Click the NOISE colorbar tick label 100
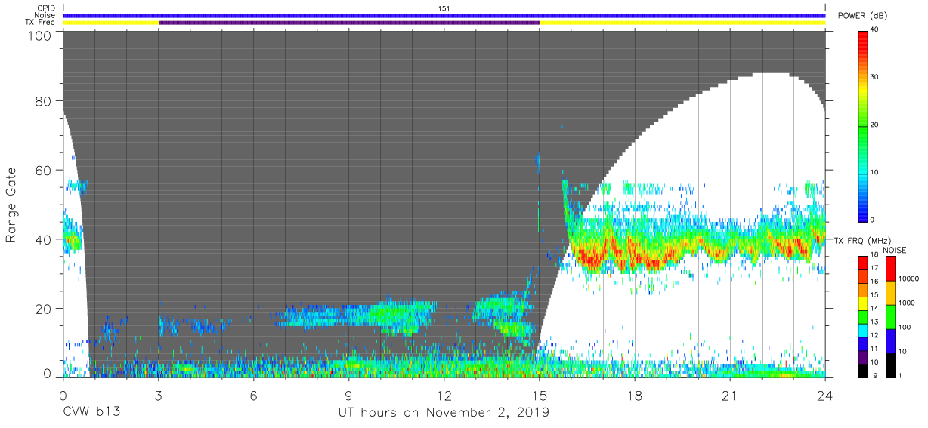928x428 pixels. pyautogui.click(x=904, y=328)
